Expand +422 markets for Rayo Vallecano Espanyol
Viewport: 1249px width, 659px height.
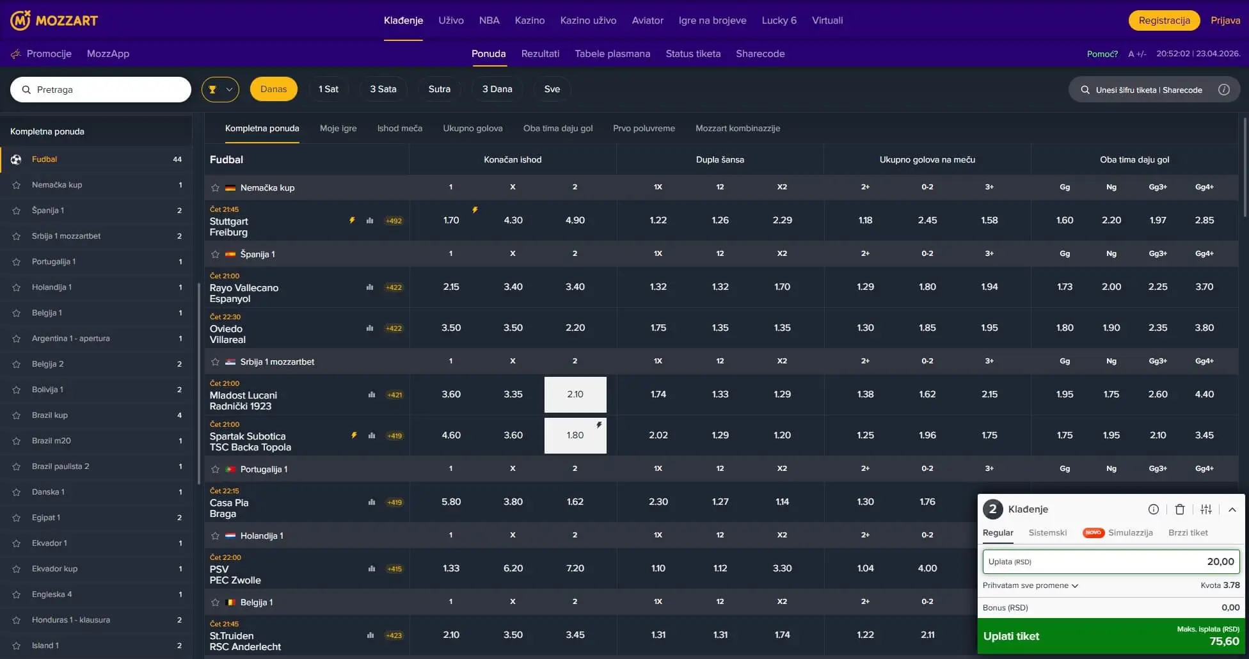[394, 287]
